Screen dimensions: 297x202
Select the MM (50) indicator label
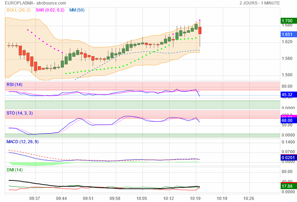coord(77,10)
